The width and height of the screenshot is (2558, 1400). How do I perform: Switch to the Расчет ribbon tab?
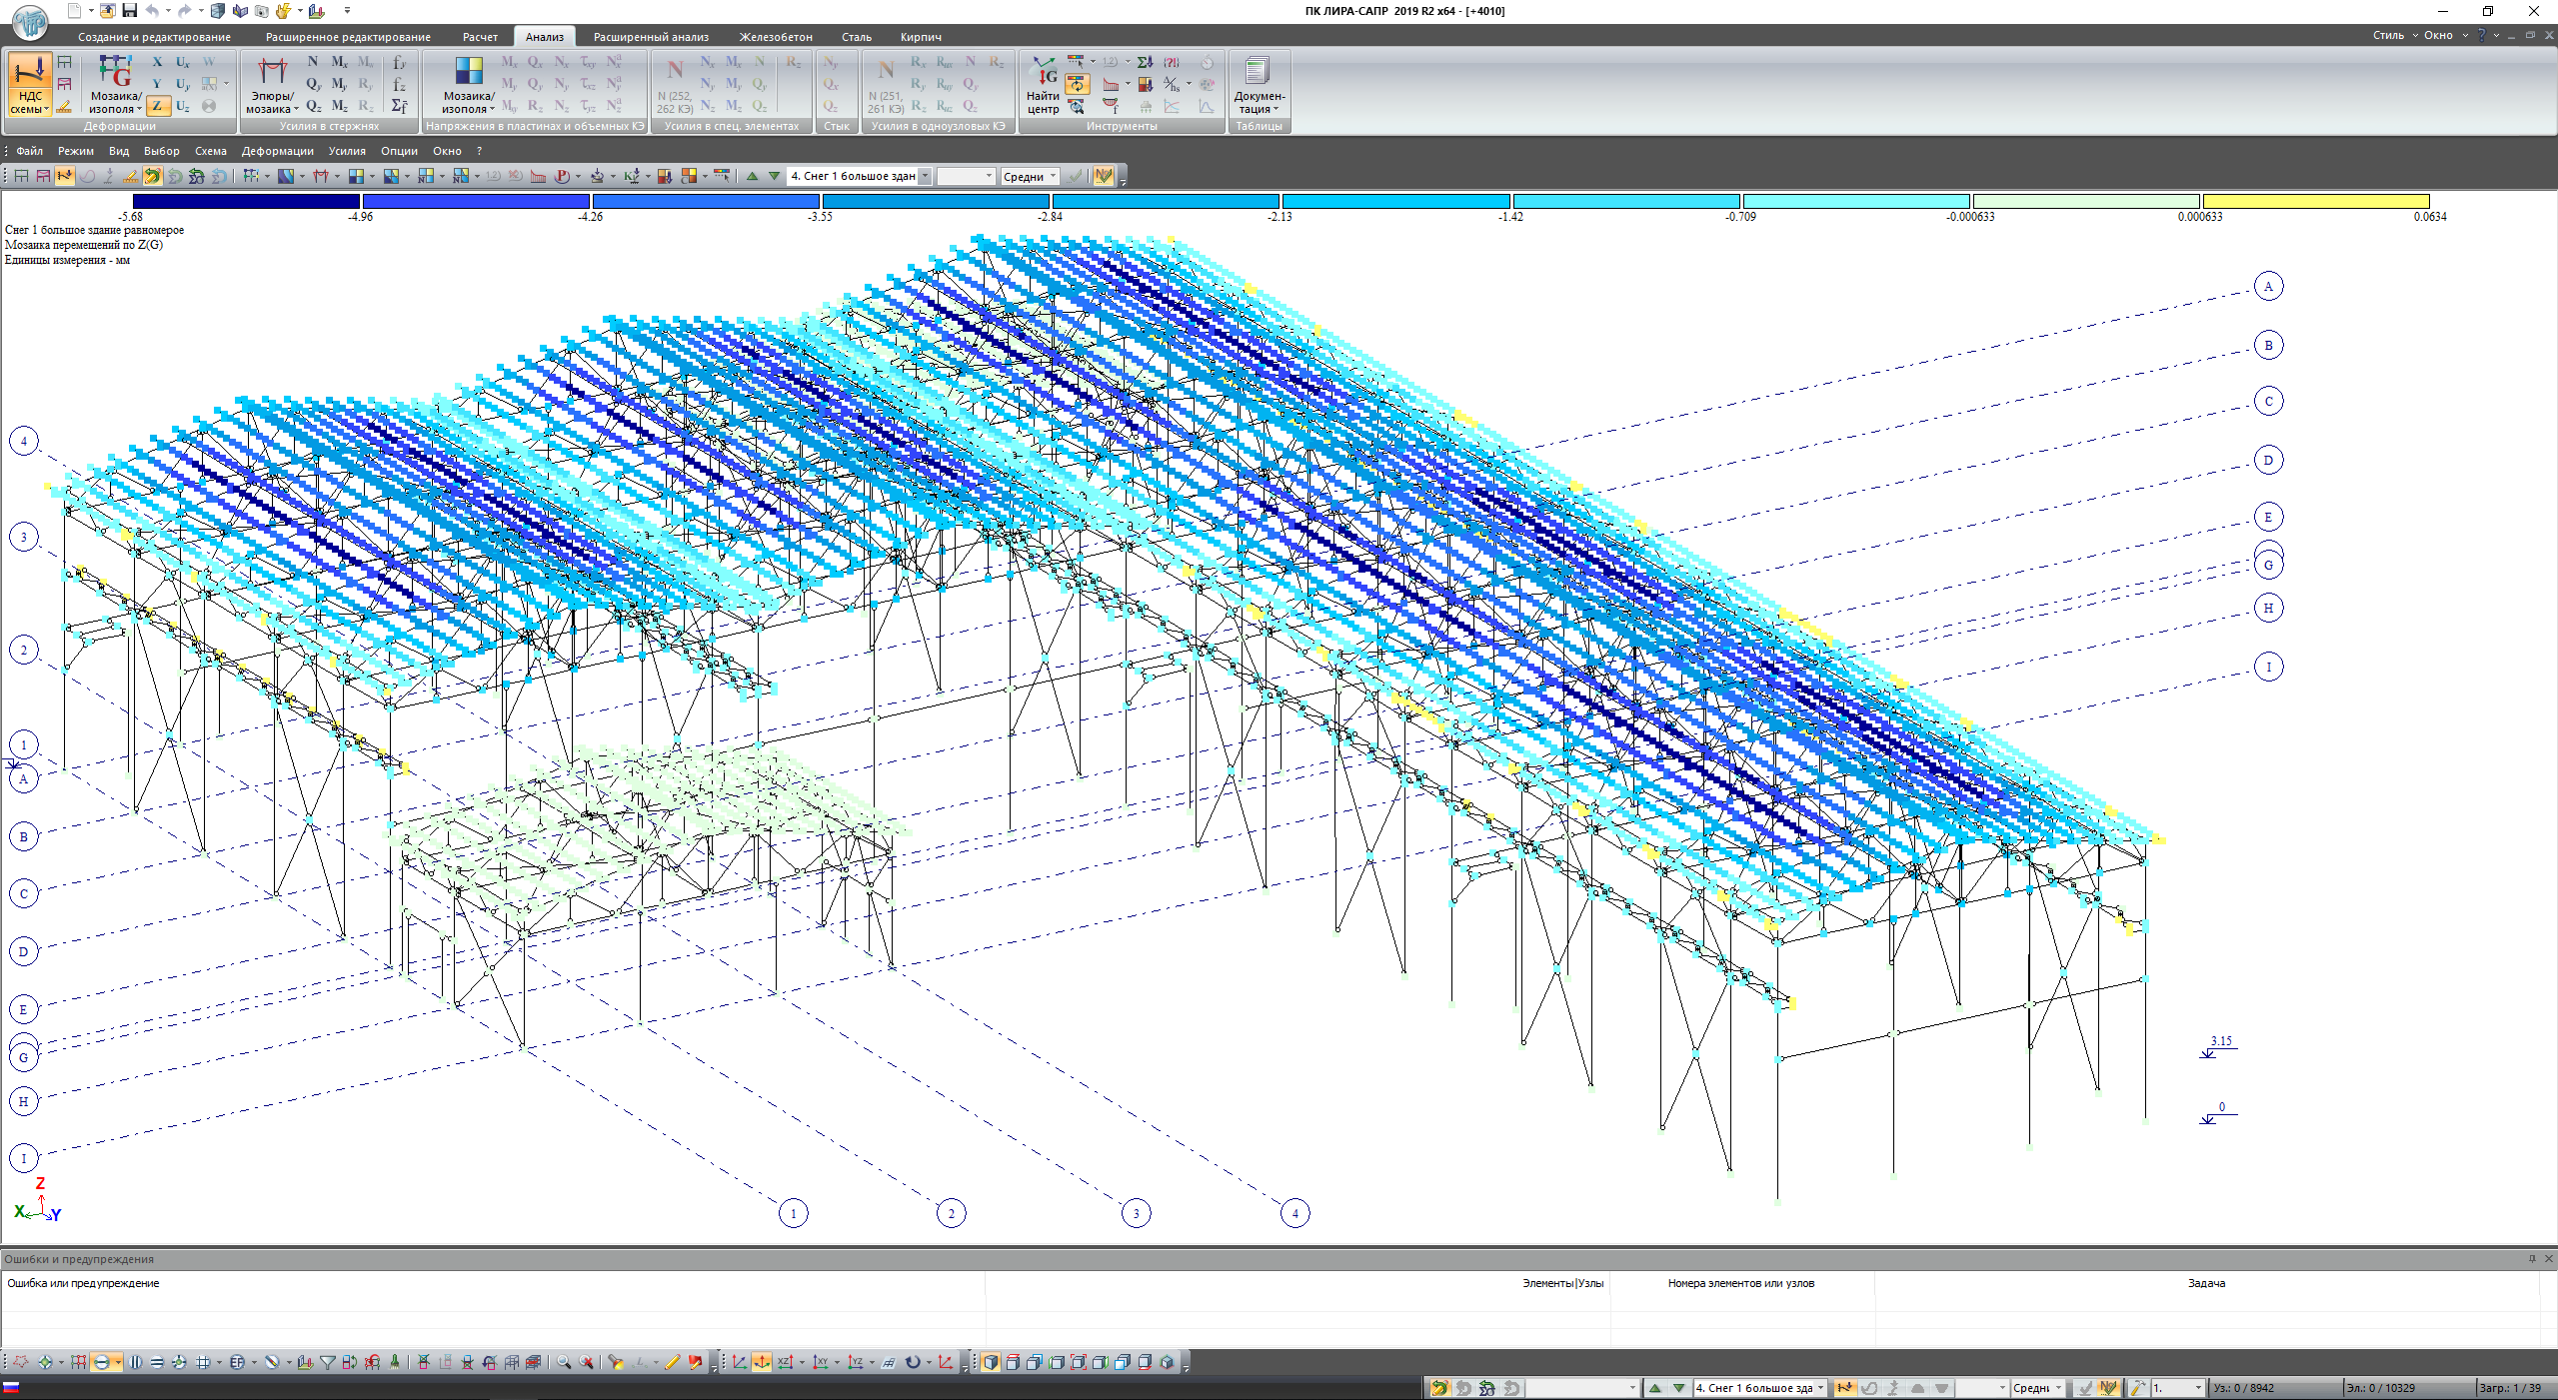pos(480,37)
